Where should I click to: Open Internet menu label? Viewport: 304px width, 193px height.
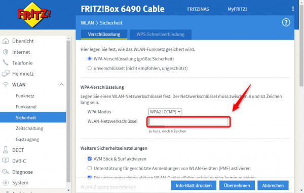coord(21,52)
